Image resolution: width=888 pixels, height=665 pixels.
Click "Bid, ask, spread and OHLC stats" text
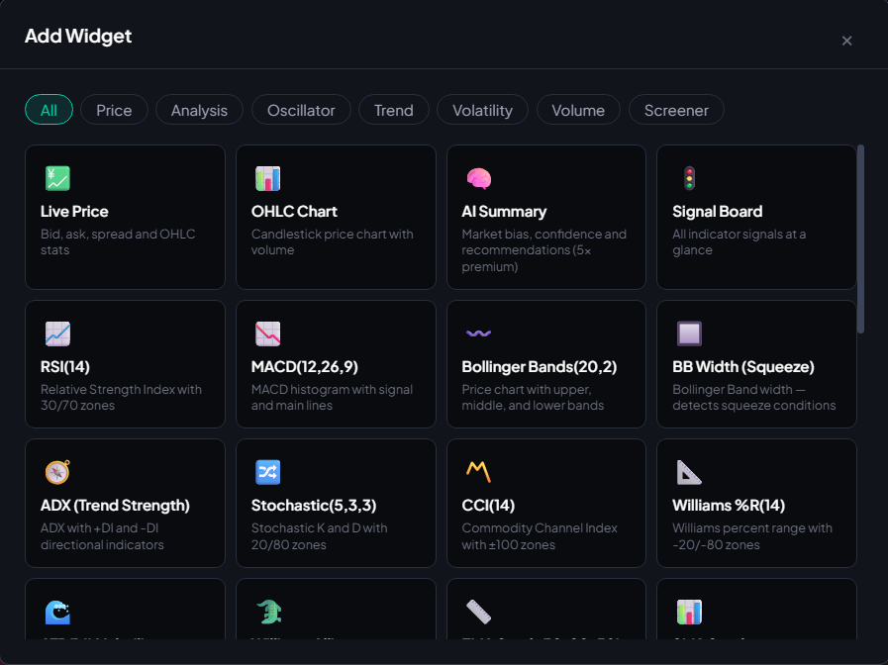tap(118, 241)
